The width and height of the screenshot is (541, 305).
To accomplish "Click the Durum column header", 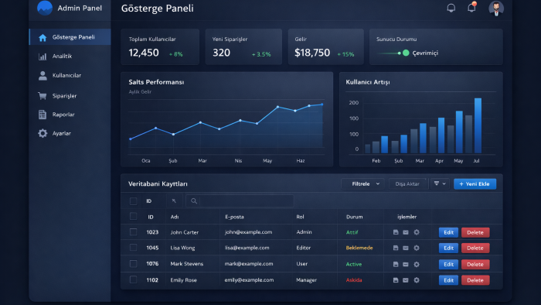I will [354, 217].
